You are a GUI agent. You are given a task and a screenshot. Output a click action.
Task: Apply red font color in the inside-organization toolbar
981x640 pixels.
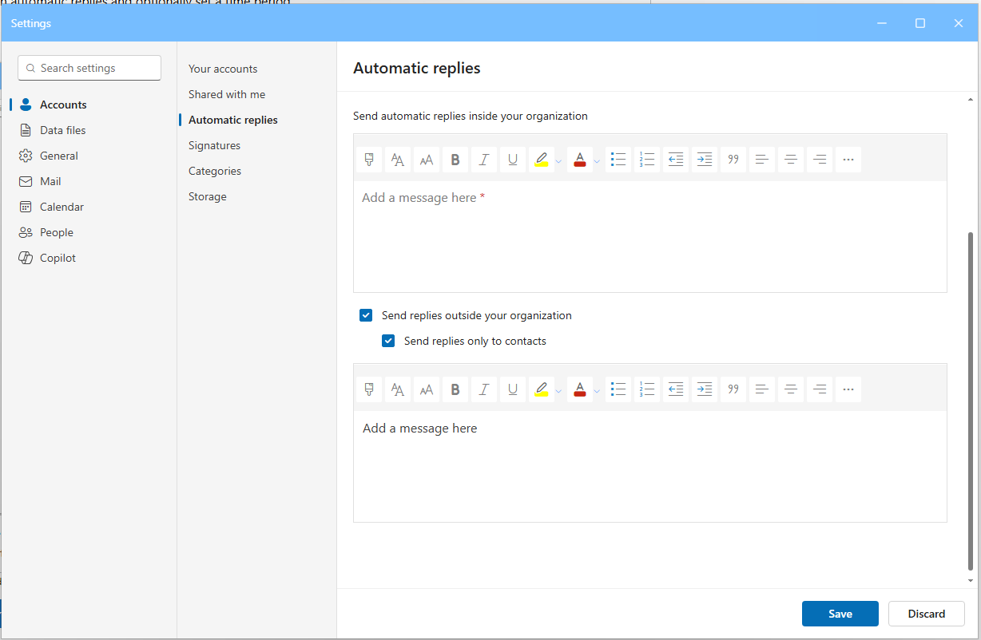click(x=580, y=160)
